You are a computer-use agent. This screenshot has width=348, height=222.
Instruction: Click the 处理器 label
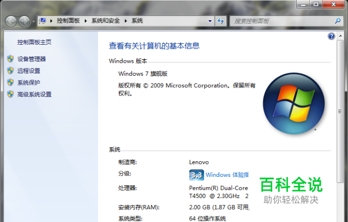point(127,188)
